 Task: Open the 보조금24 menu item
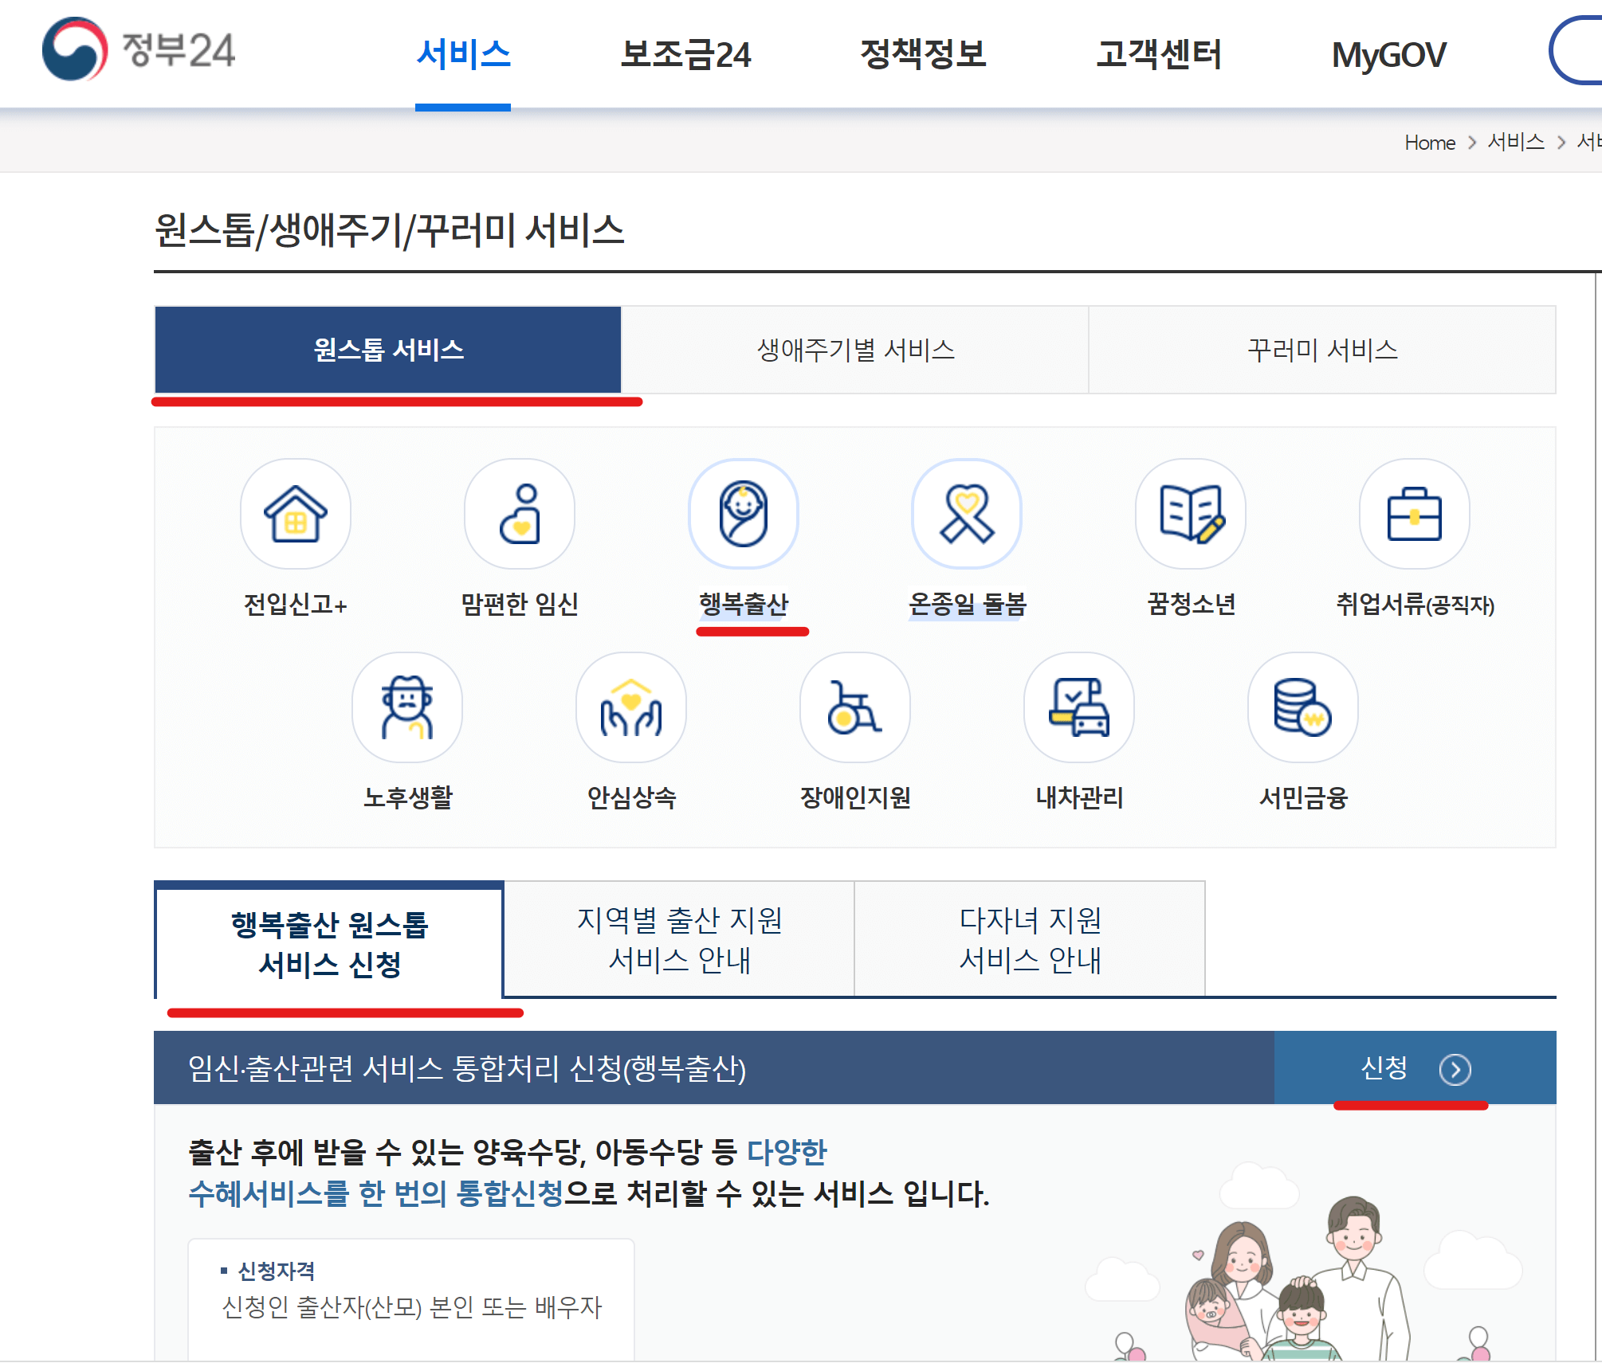point(687,54)
